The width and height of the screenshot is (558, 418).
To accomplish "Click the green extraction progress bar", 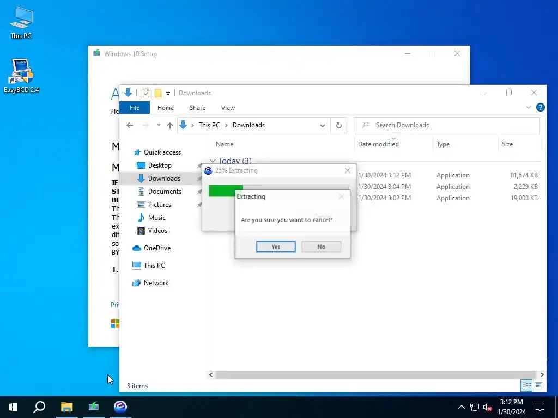I will 226,190.
